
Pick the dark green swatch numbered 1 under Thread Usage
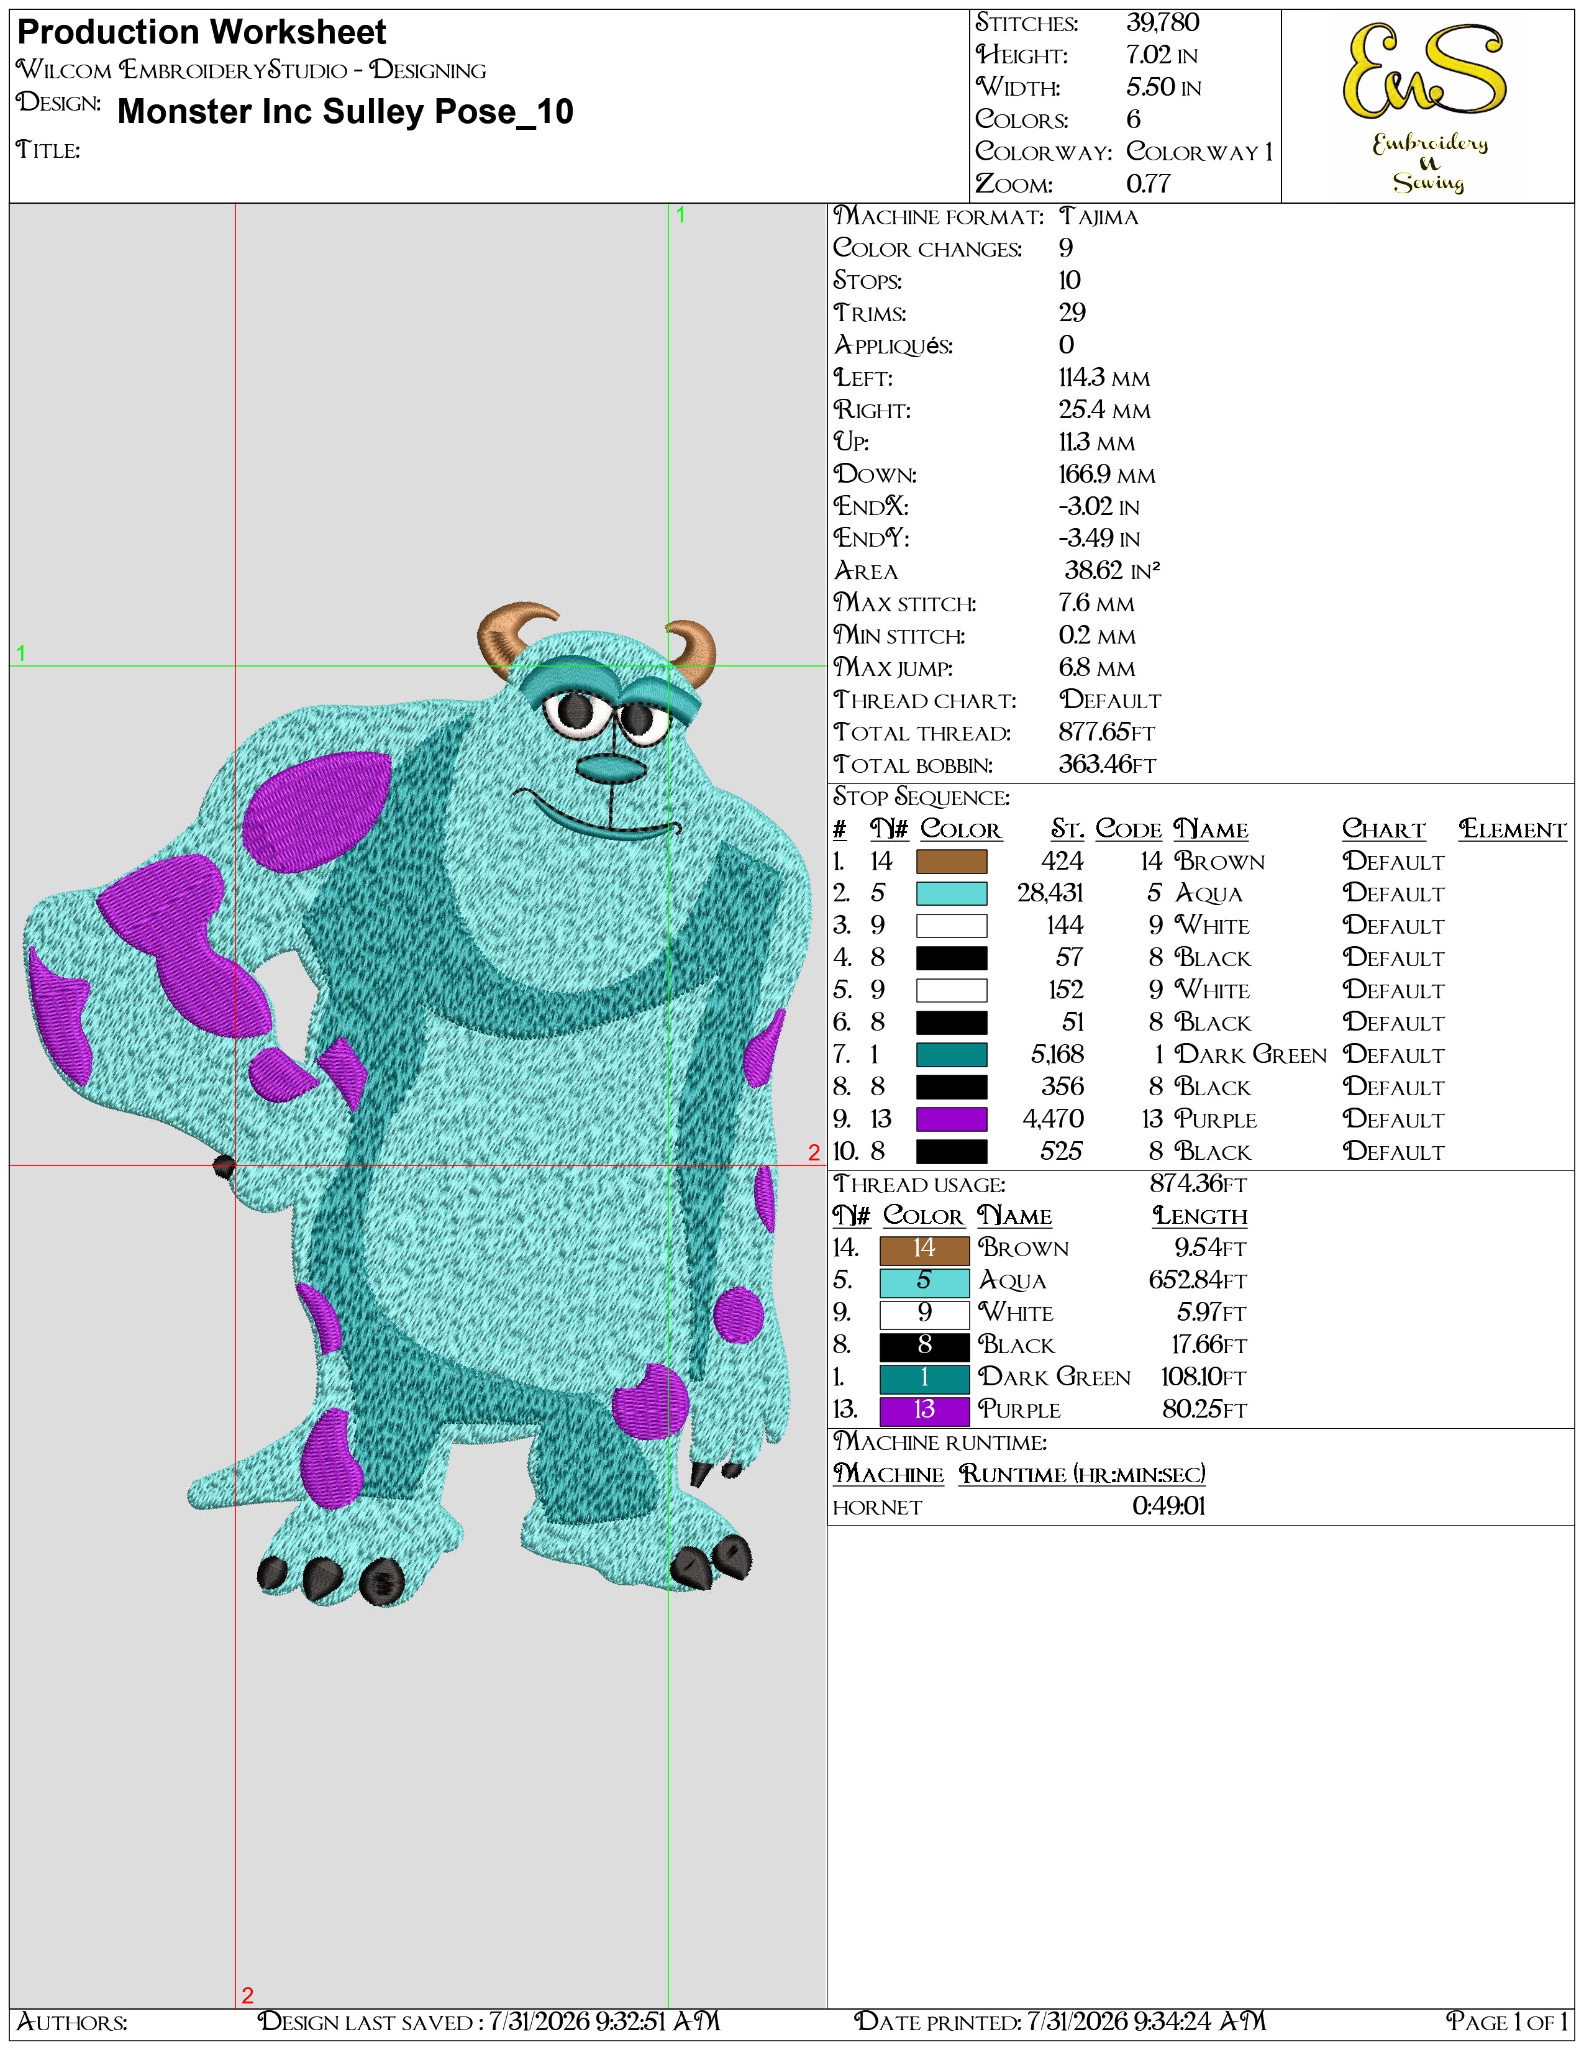924,1378
